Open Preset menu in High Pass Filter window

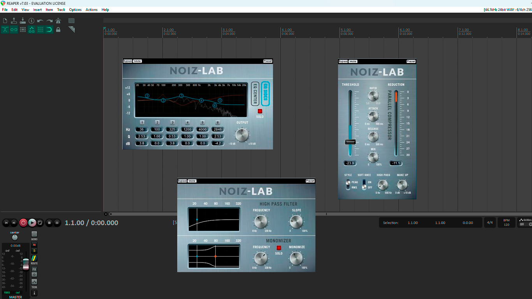click(x=310, y=181)
